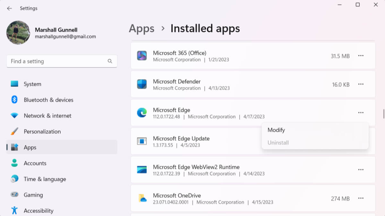Expand options for Microsoft Edge WebView2 Runtime
This screenshot has height=216, width=385.
point(361,170)
